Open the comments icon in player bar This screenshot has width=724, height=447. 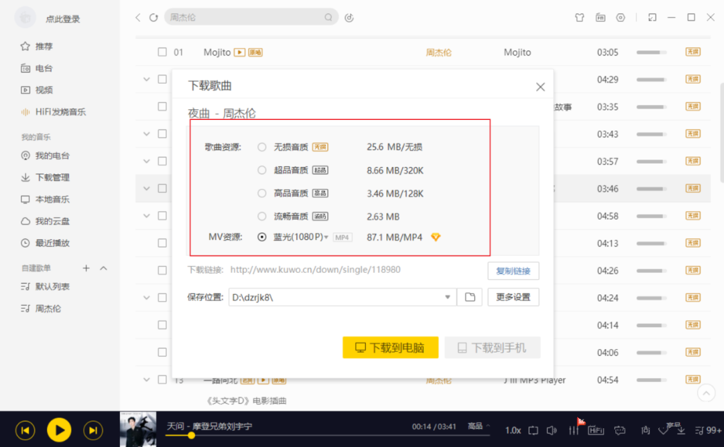tap(619, 430)
